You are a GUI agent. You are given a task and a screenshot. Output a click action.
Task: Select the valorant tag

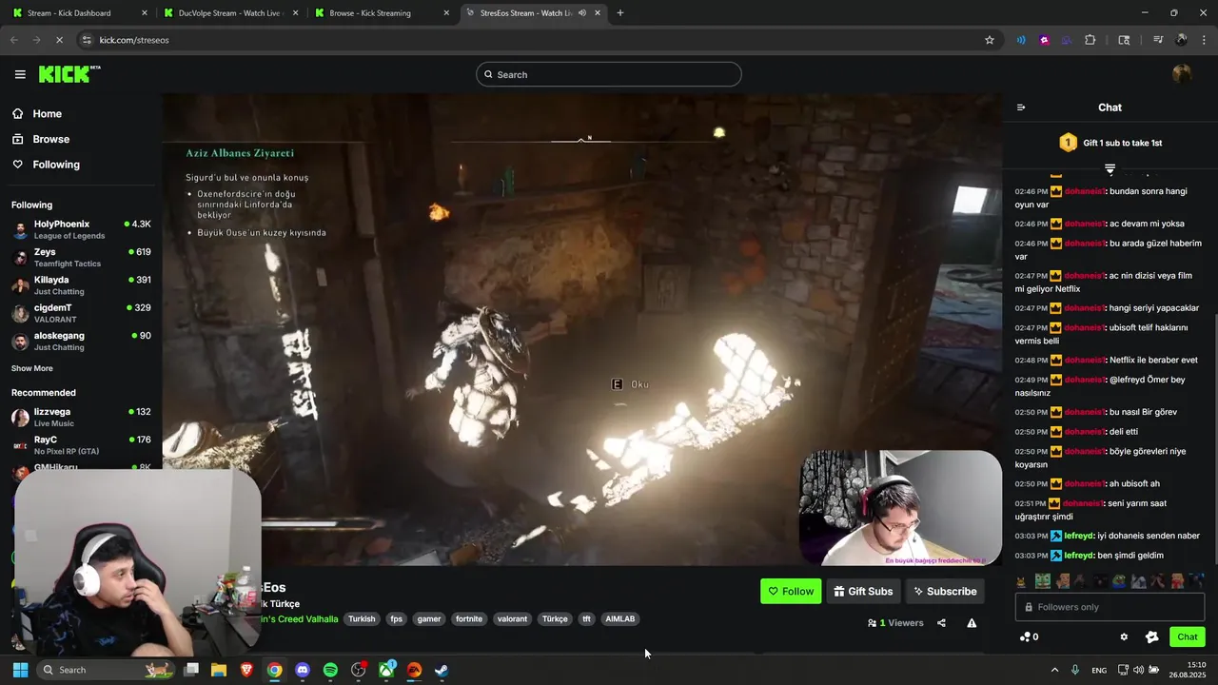512,618
